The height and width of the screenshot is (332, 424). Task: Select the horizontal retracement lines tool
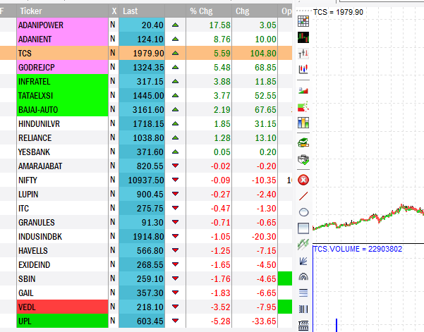click(x=303, y=293)
